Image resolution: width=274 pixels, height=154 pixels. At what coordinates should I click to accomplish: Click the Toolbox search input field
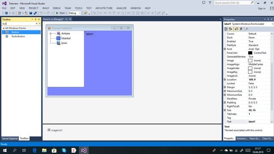(18, 24)
